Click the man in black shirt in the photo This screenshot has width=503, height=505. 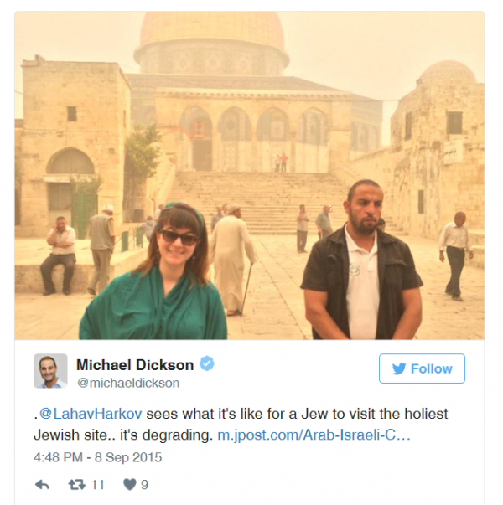362,260
